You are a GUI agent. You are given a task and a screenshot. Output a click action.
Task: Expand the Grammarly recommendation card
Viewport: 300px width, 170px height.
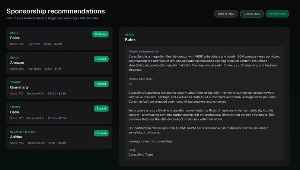point(101,84)
